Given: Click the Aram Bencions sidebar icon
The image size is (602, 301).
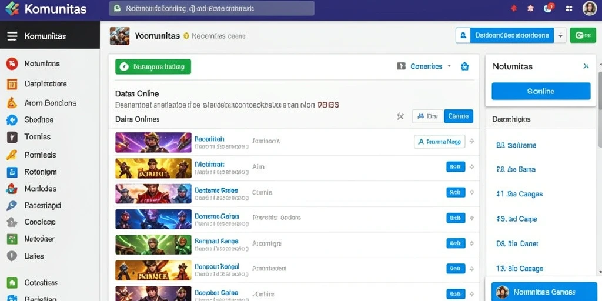Looking at the screenshot, I should click(12, 102).
